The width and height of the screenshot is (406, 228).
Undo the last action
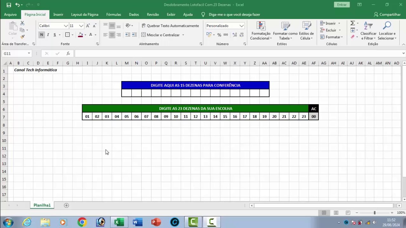point(17,5)
